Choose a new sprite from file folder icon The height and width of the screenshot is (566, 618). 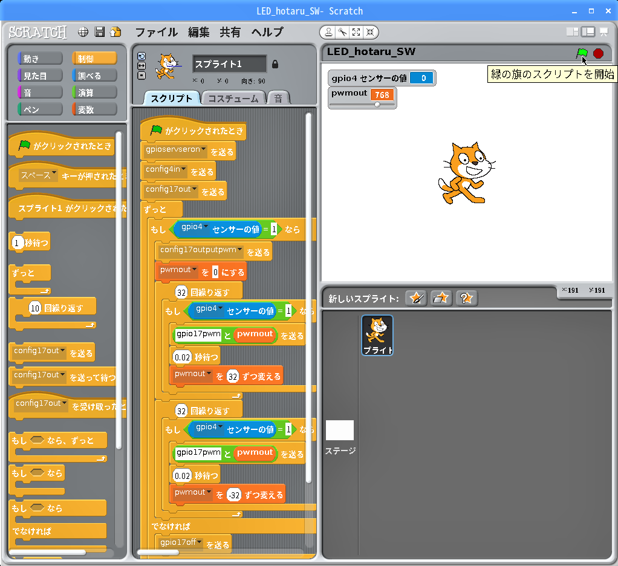[x=441, y=298]
